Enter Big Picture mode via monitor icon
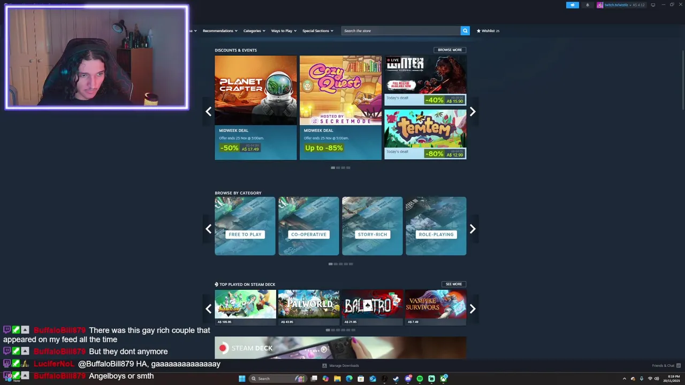The width and height of the screenshot is (685, 385). [653, 5]
